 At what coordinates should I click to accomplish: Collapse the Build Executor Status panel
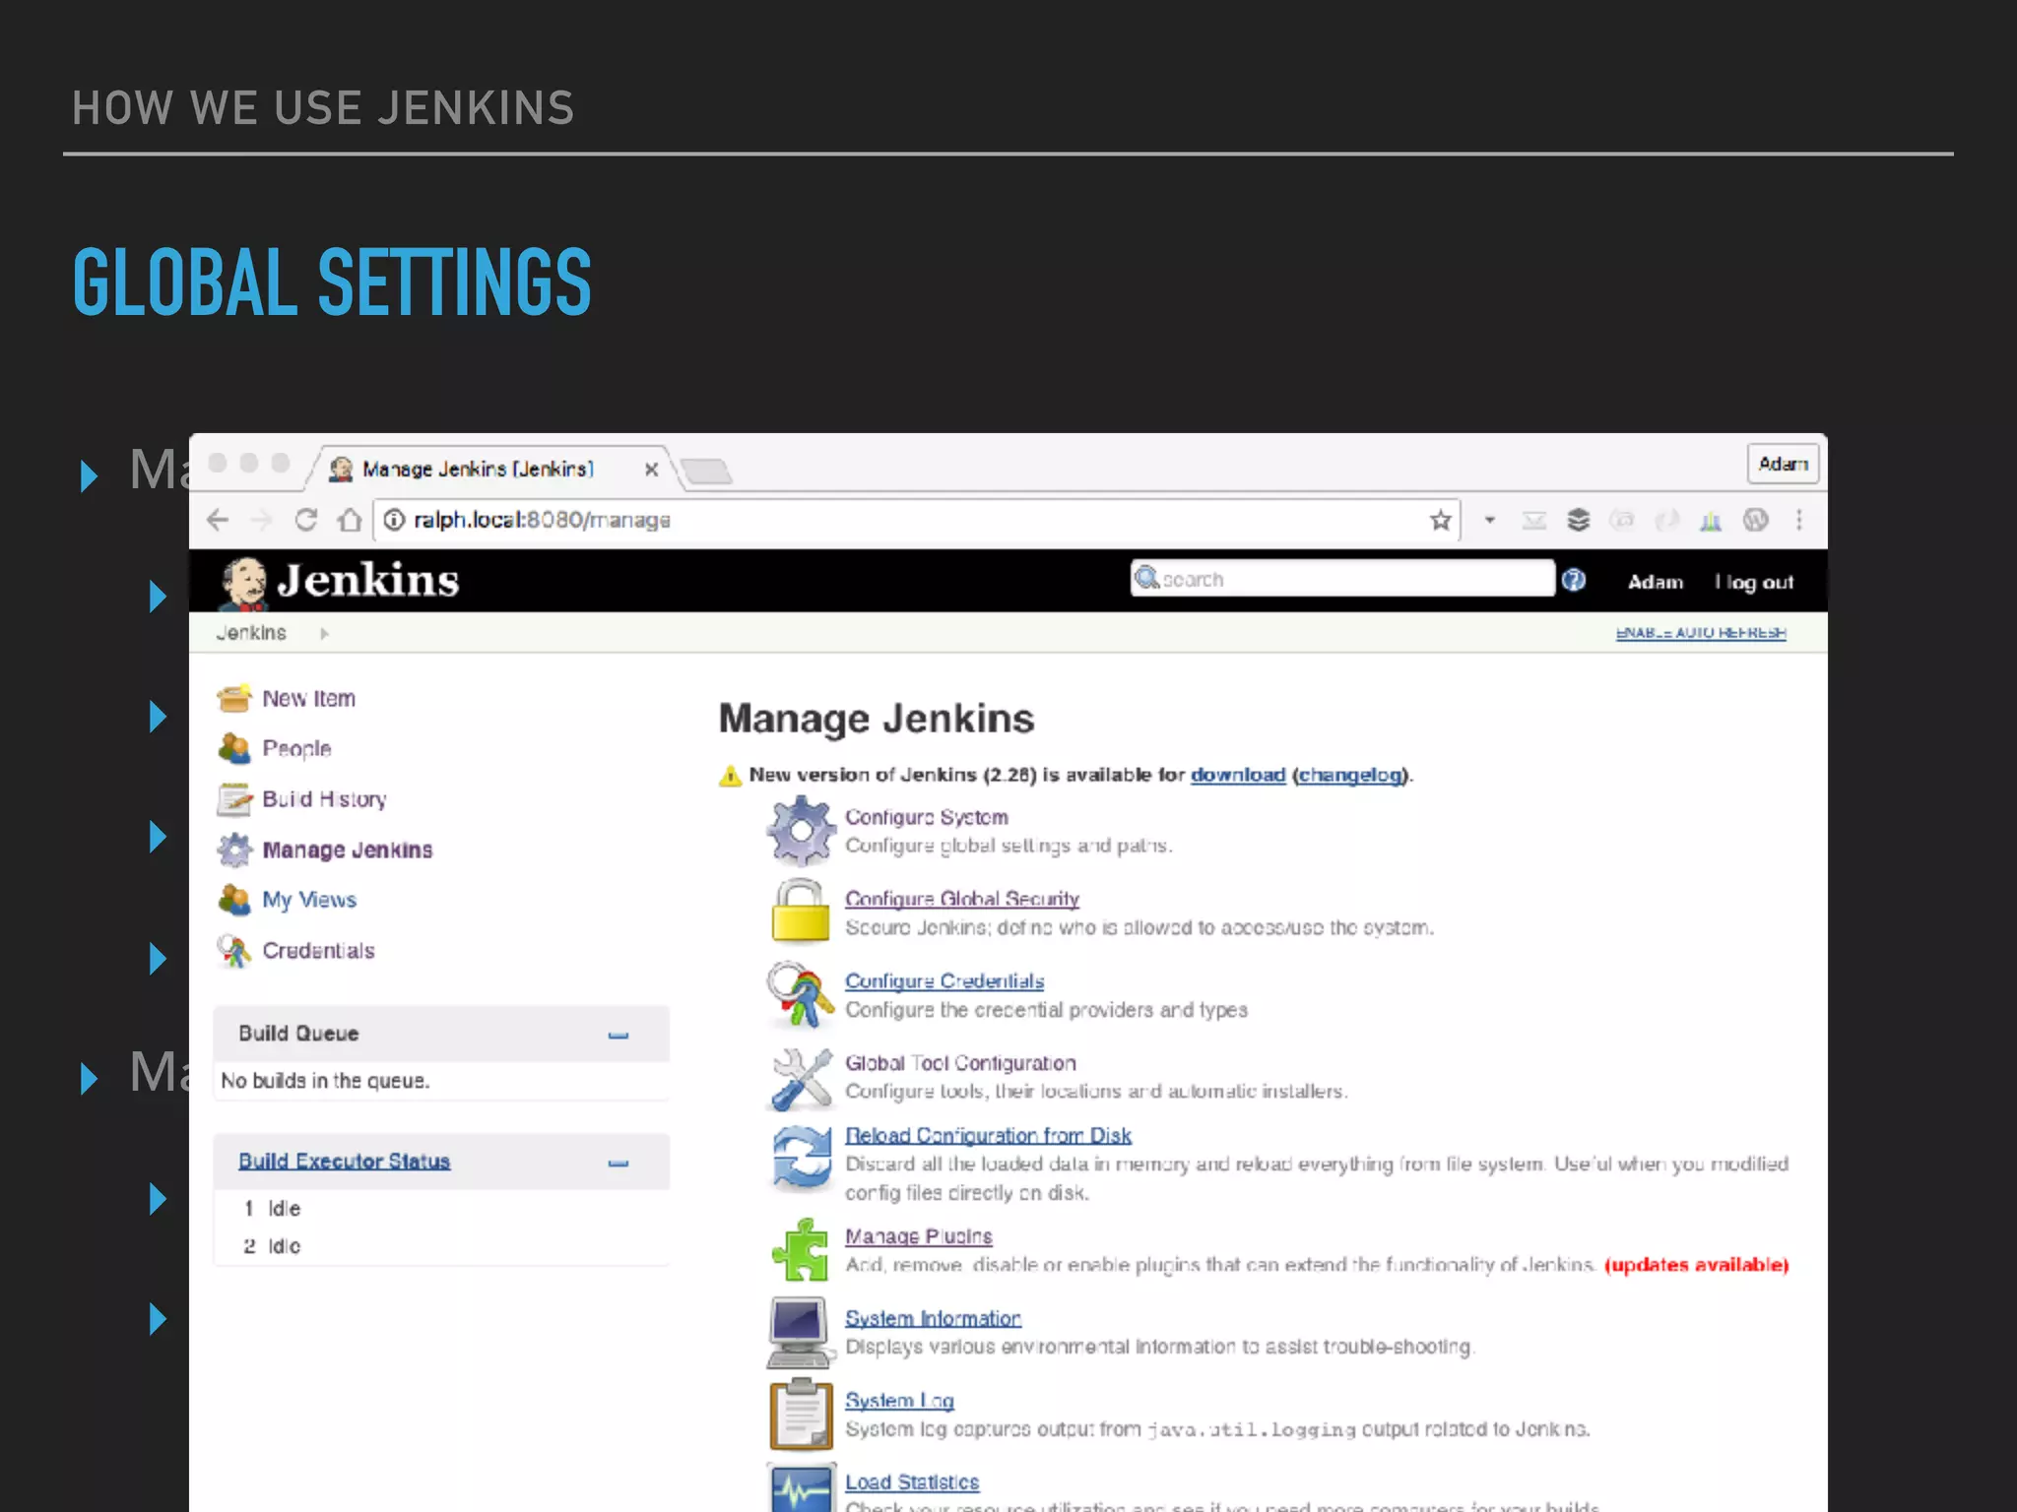[618, 1163]
